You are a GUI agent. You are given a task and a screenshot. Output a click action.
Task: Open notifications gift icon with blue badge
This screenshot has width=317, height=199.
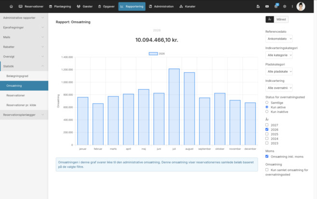[276, 6]
